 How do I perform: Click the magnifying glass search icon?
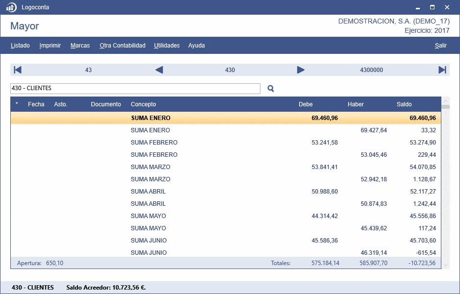pos(271,89)
